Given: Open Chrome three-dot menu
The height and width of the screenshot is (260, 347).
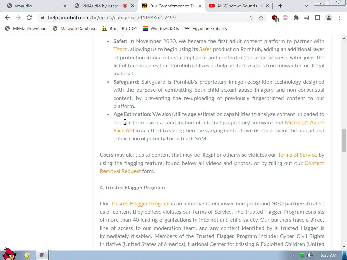Looking at the screenshot, I should [340, 18].
